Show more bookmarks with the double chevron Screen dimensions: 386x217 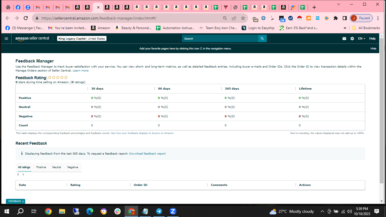pyautogui.click(x=345, y=28)
